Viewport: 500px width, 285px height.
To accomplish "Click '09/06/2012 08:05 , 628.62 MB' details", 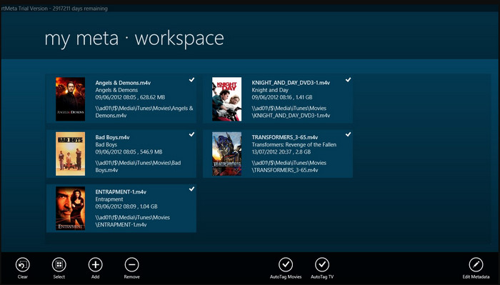I will pos(130,97).
